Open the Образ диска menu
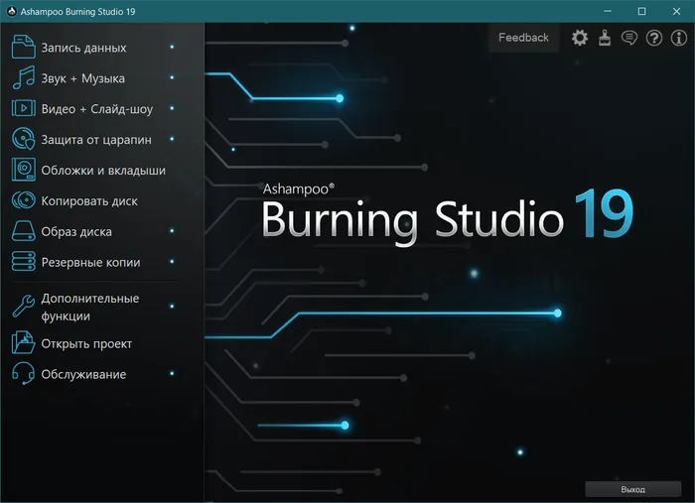This screenshot has width=695, height=503. (x=76, y=231)
